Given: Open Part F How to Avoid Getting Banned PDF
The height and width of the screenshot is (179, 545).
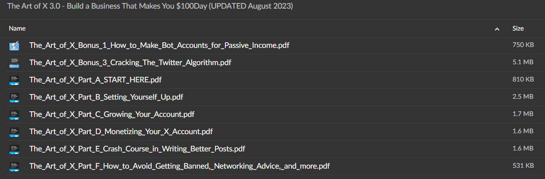Looking at the screenshot, I should pos(180,166).
